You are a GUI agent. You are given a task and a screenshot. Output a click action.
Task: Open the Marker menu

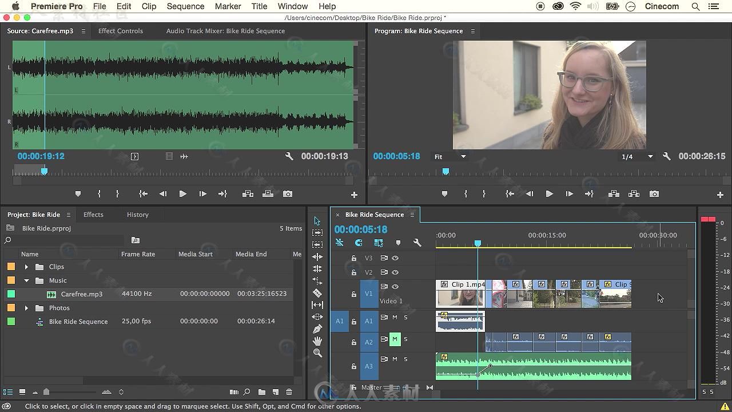coord(228,6)
